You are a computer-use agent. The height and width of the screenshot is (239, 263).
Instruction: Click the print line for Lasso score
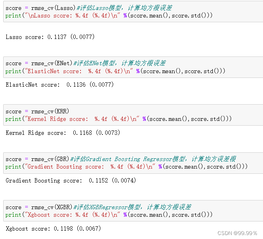109,16
